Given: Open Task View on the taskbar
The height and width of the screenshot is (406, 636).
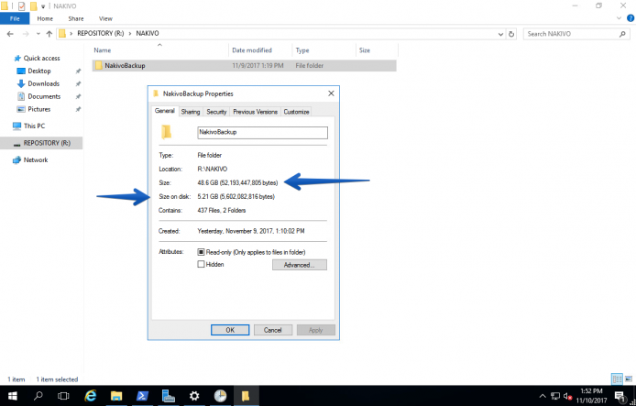Looking at the screenshot, I should [63, 396].
